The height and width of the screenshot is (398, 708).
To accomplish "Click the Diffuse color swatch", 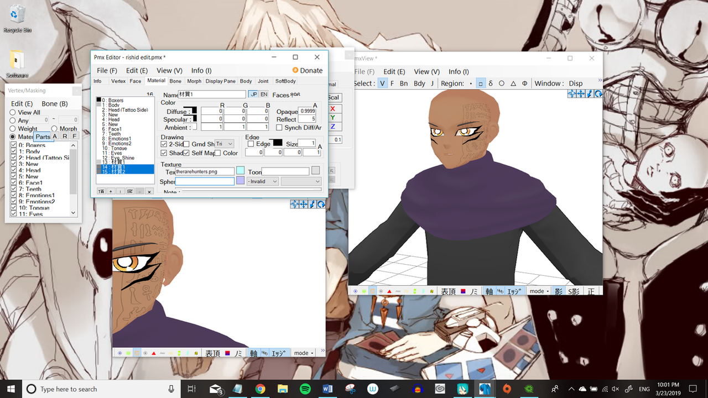I will click(x=194, y=111).
